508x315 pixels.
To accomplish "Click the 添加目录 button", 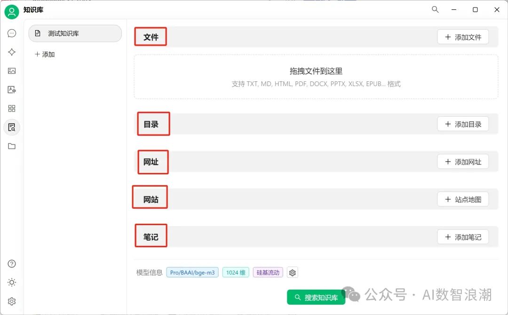I will [x=463, y=124].
